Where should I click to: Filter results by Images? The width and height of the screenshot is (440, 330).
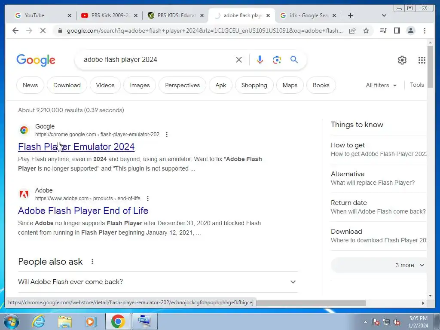(x=140, y=86)
